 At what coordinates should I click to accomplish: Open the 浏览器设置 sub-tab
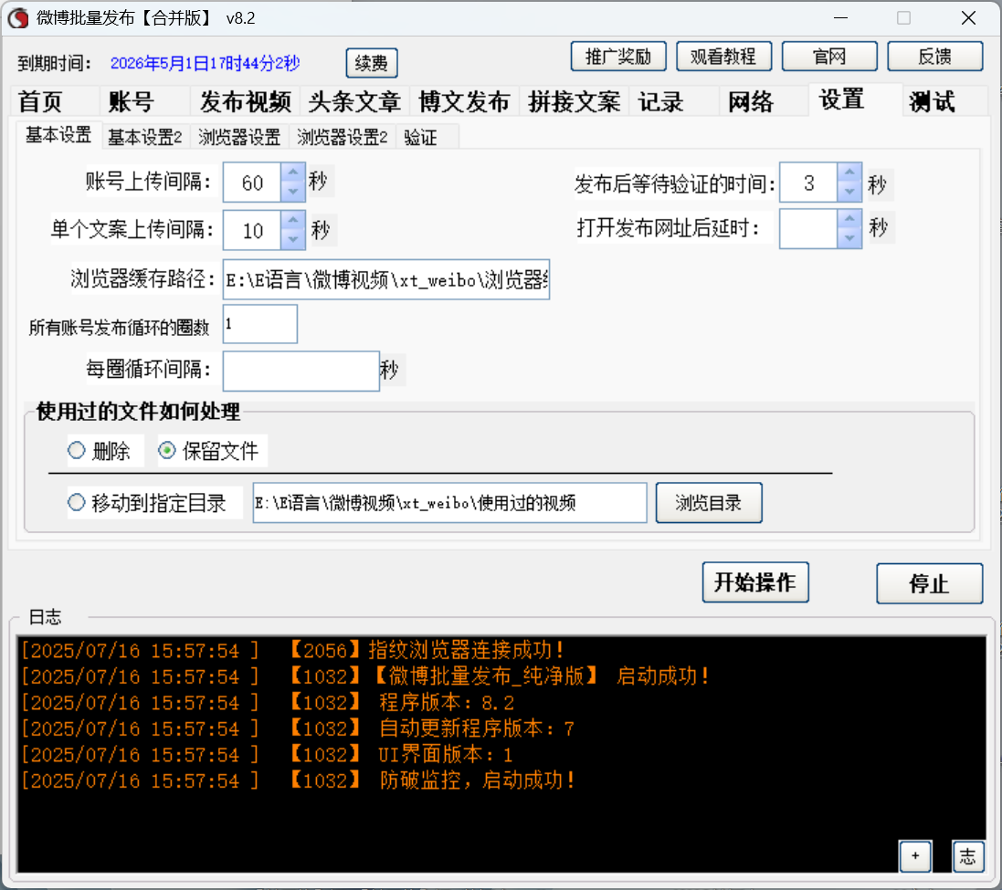239,137
